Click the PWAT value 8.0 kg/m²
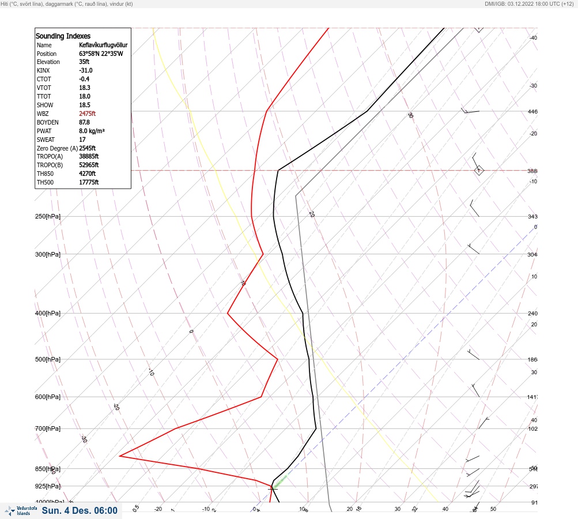Image resolution: width=578 pixels, height=519 pixels. [x=92, y=131]
